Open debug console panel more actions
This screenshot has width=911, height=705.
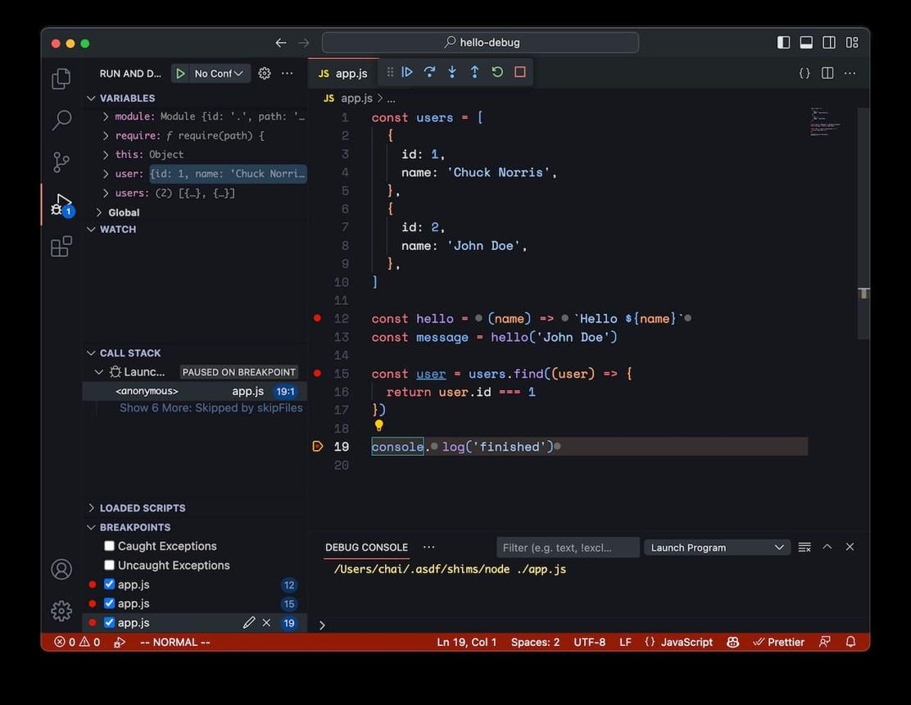click(x=428, y=547)
